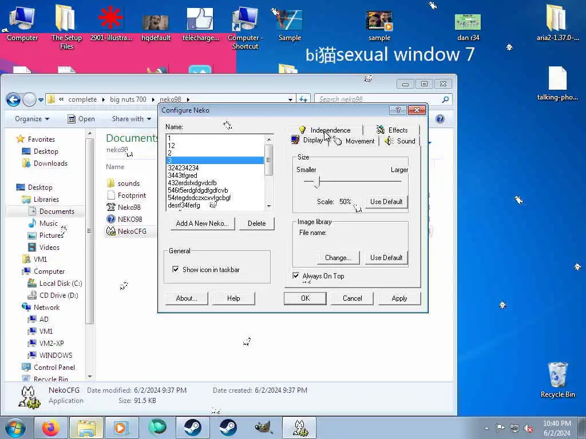
Task: Select the dan r34 desktop icon
Action: point(468,27)
